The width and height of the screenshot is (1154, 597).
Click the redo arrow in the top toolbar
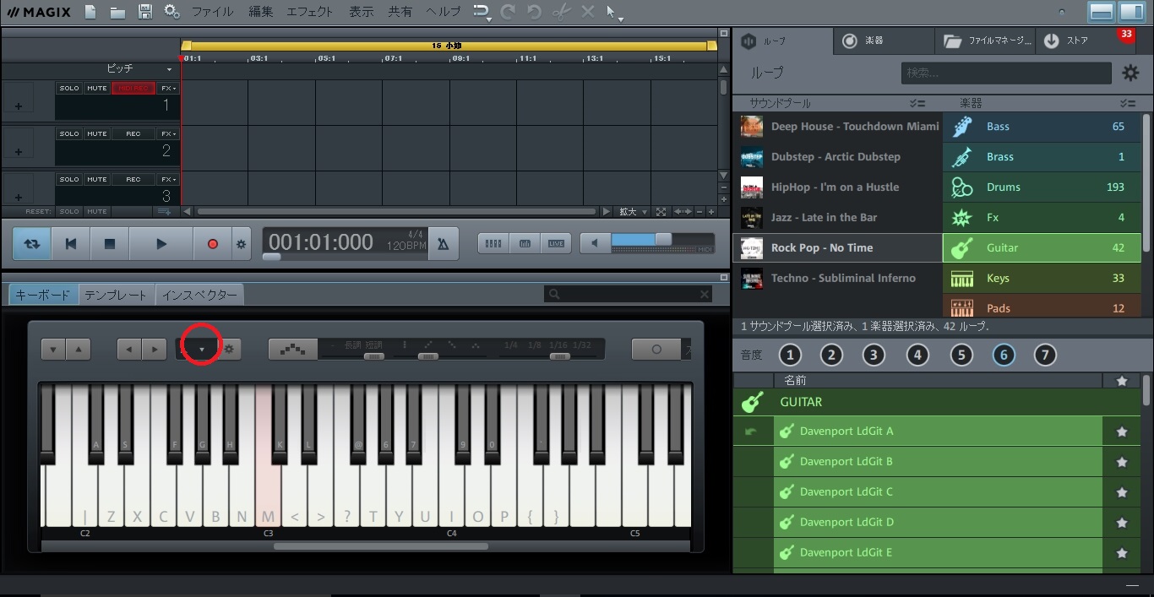[508, 12]
